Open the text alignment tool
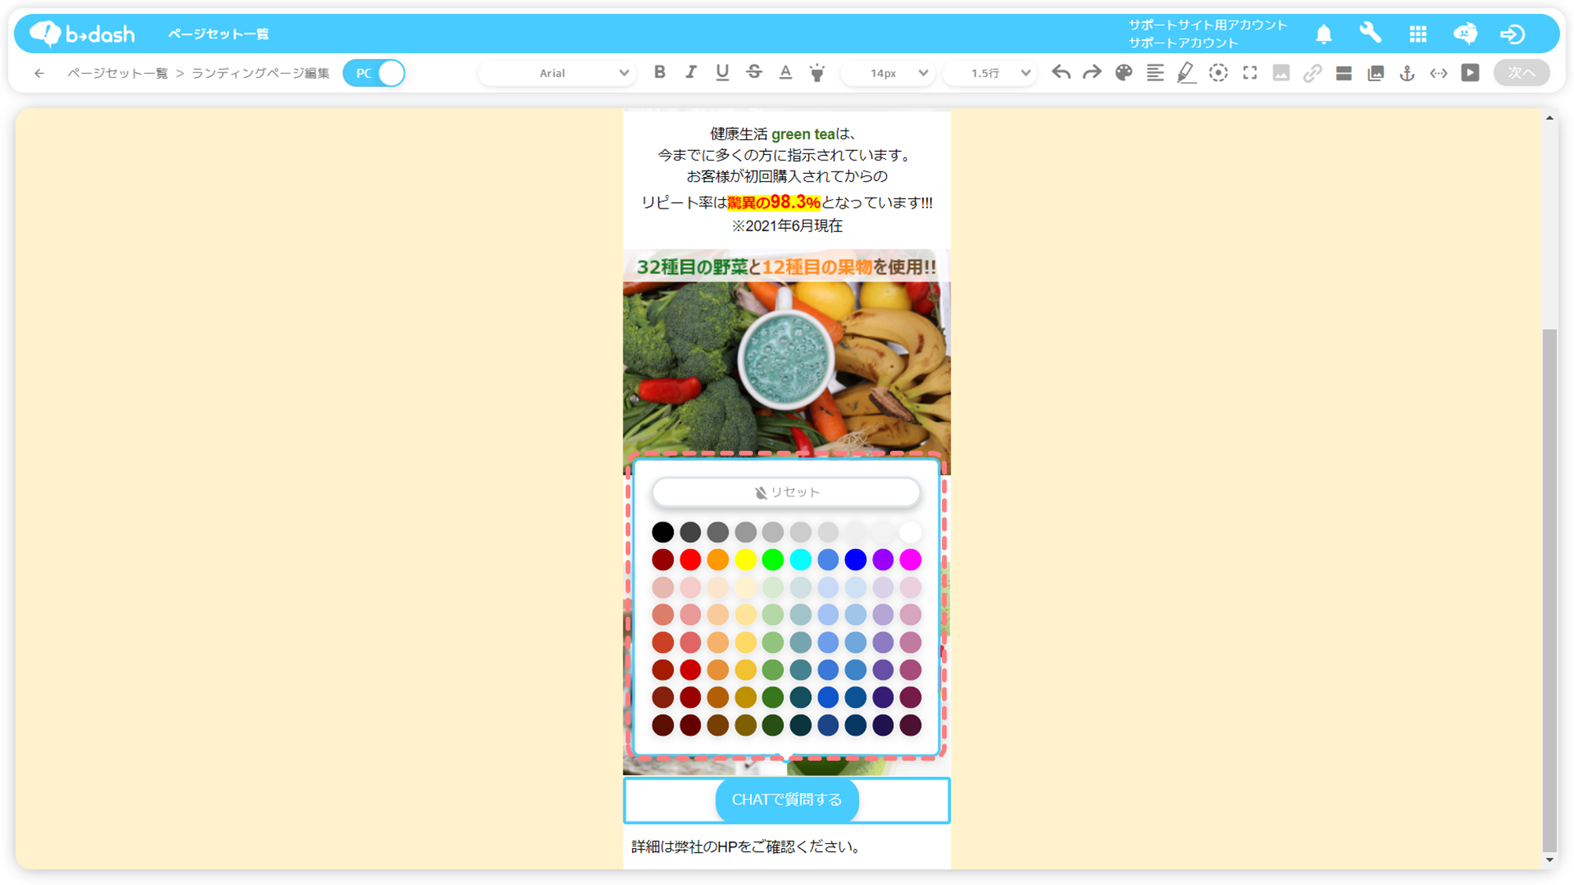1574x885 pixels. click(x=1155, y=73)
